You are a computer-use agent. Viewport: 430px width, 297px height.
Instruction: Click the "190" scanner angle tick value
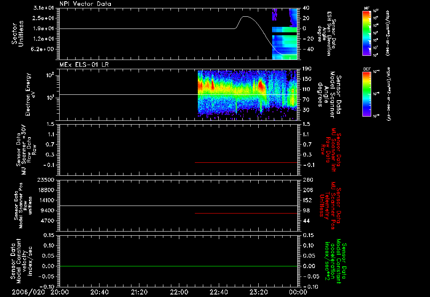[x=307, y=69]
